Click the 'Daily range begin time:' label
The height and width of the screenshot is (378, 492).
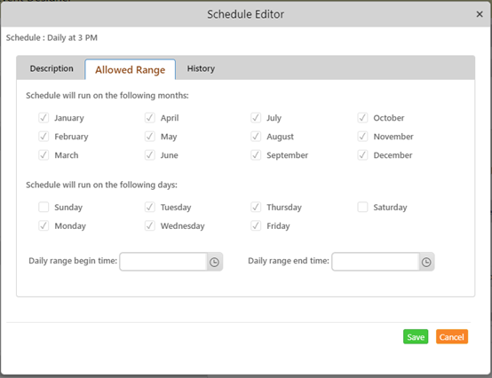pyautogui.click(x=73, y=261)
